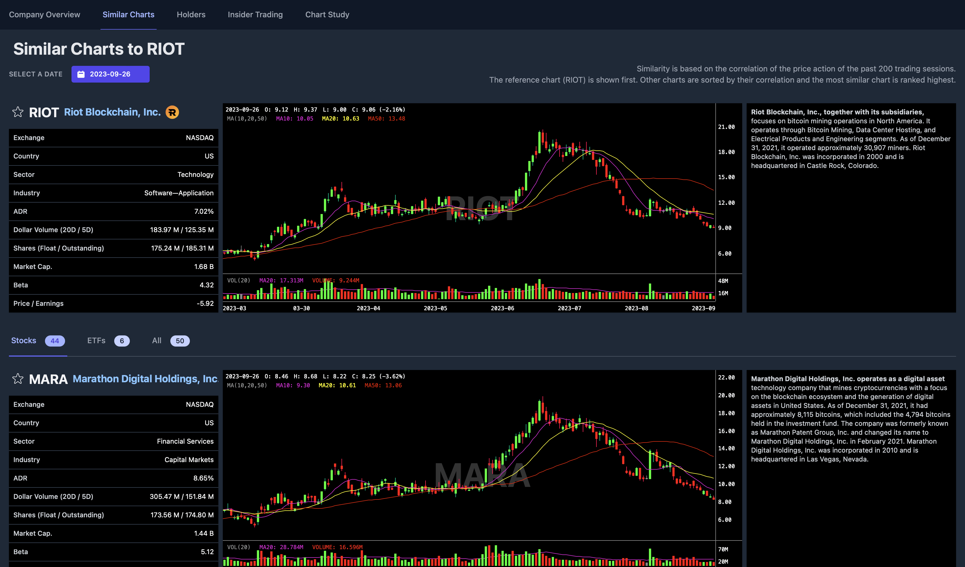Click the 6 count badge beside ETFs
Image resolution: width=965 pixels, height=567 pixels.
tap(122, 341)
